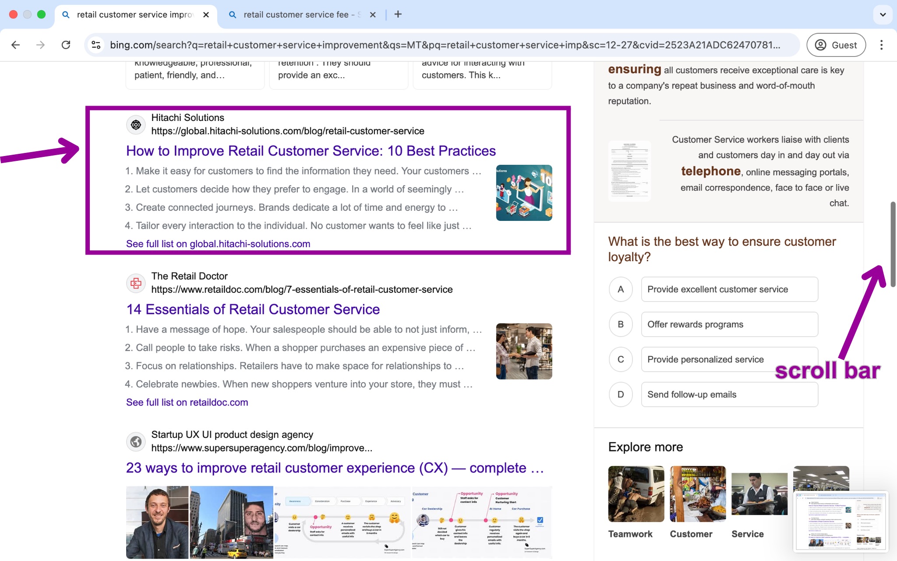Screen dimensions: 897x561
Task: Open the Hitachi result thumbnail image
Action: (524, 193)
